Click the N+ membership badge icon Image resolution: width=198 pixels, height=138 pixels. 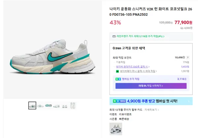pos(118,79)
